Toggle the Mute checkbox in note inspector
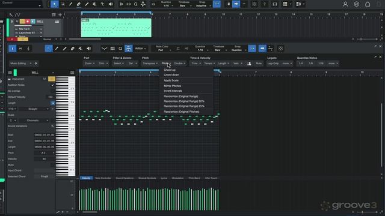The height and width of the screenshot is (216, 385). click(52, 165)
